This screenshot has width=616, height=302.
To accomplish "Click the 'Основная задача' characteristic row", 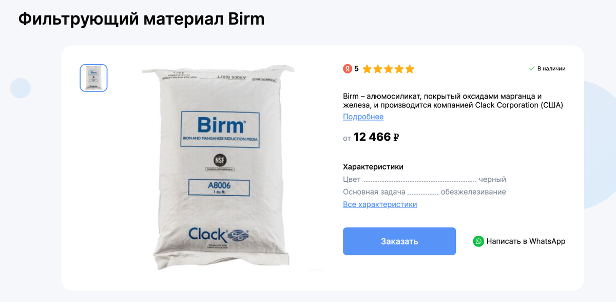I will (x=425, y=192).
